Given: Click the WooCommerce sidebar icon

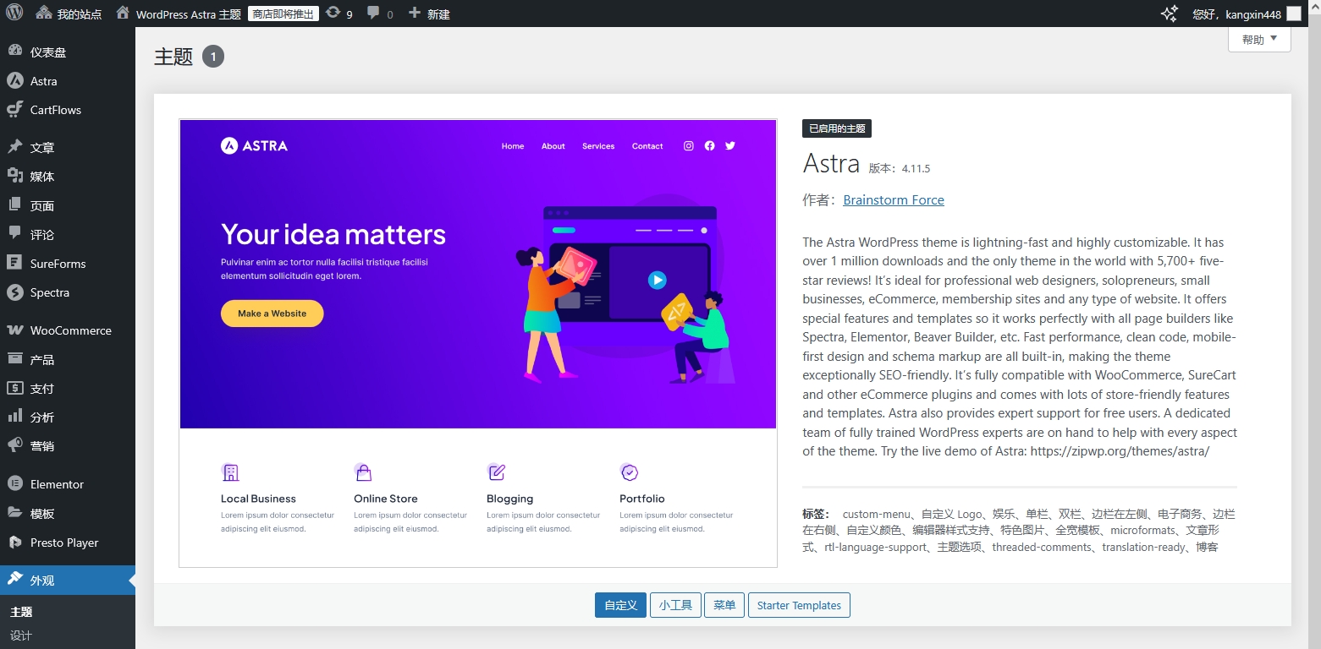Looking at the screenshot, I should tap(15, 330).
